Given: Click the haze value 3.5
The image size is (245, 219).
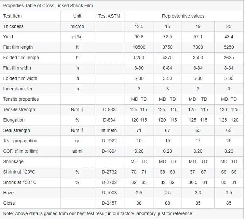Looking at the screenshot, I should 229,193.
